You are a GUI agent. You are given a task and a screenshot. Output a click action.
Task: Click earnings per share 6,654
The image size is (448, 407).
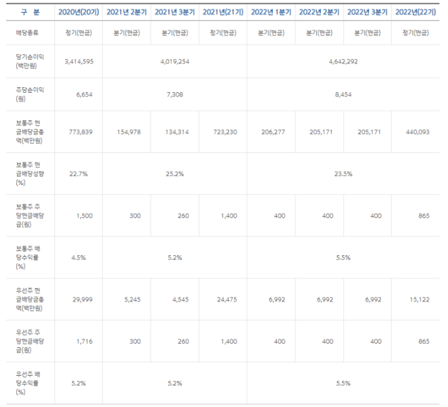[84, 95]
